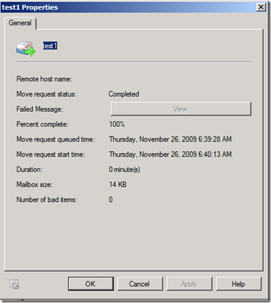Click the Remote host name label

[44, 79]
